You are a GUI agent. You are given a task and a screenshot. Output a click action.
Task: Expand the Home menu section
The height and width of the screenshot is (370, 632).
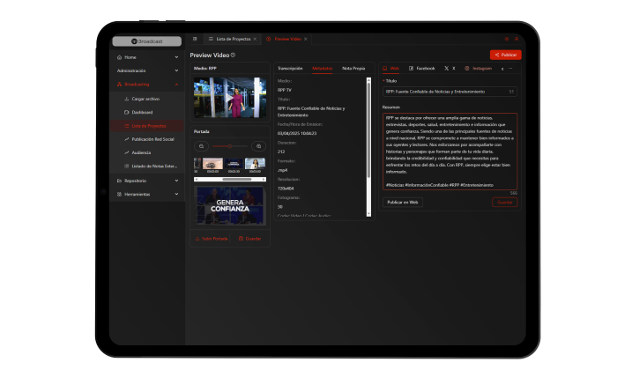(176, 57)
